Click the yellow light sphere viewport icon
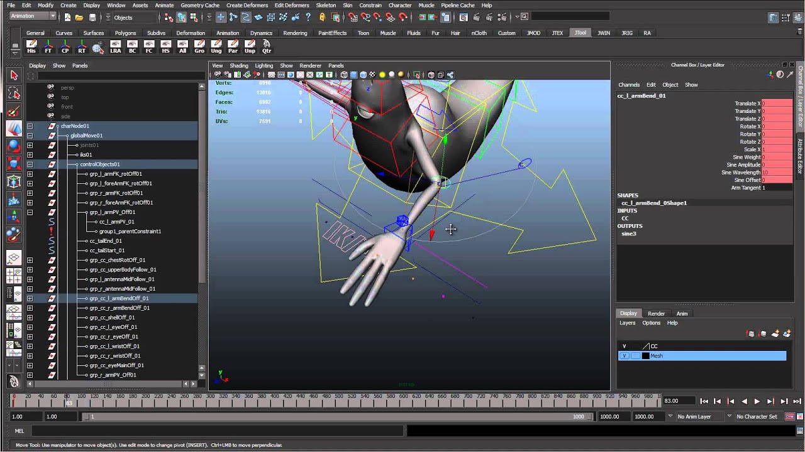The height and width of the screenshot is (452, 805). point(382,75)
